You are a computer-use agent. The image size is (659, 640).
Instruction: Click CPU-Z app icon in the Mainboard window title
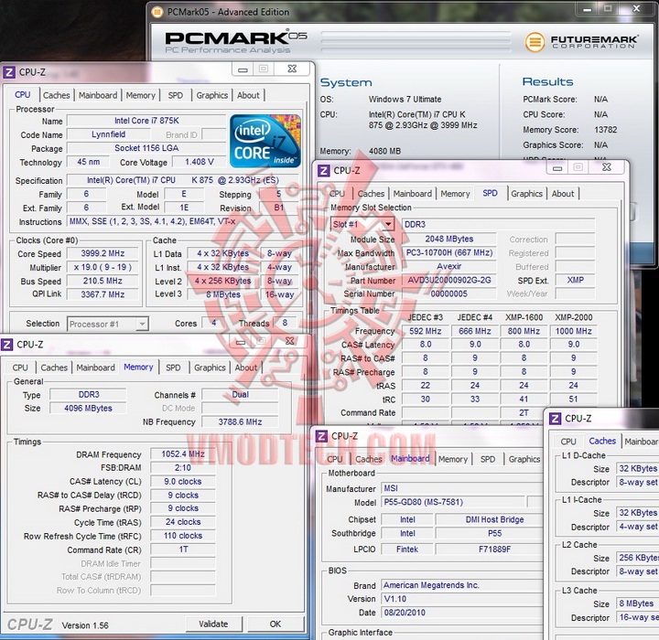[x=321, y=436]
